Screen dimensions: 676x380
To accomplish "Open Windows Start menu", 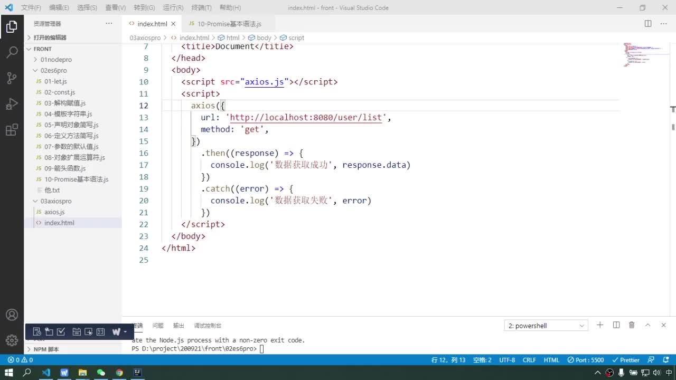I will (9, 373).
